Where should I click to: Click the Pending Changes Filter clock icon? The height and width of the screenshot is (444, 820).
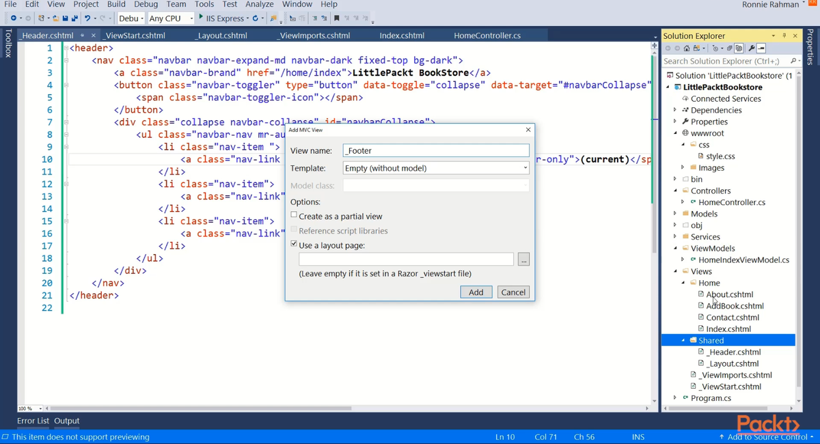[x=715, y=48]
